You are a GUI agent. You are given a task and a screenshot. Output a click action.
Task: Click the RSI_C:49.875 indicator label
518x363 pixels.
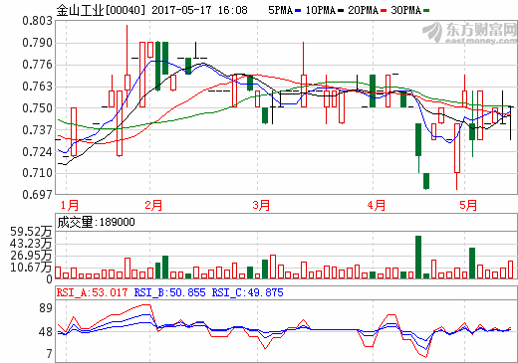(248, 292)
